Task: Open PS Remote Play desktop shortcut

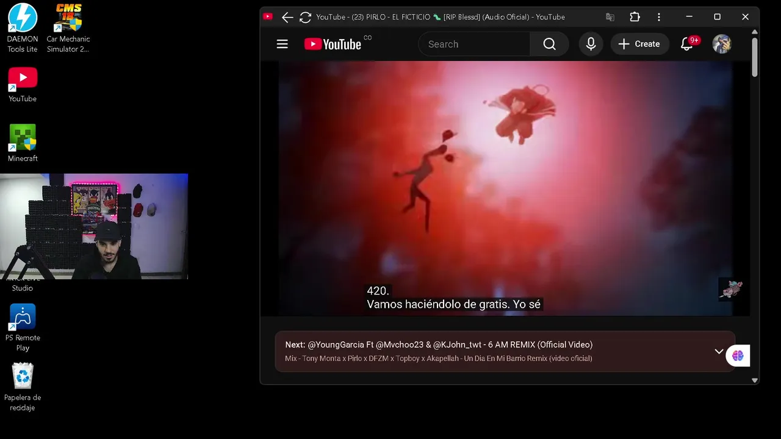Action: [23, 328]
